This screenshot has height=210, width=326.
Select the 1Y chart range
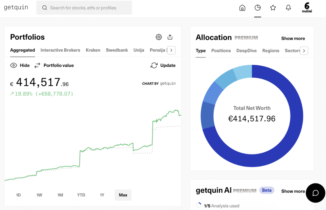click(x=102, y=195)
